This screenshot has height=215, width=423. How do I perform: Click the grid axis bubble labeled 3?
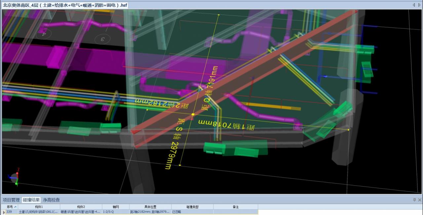pos(102,39)
